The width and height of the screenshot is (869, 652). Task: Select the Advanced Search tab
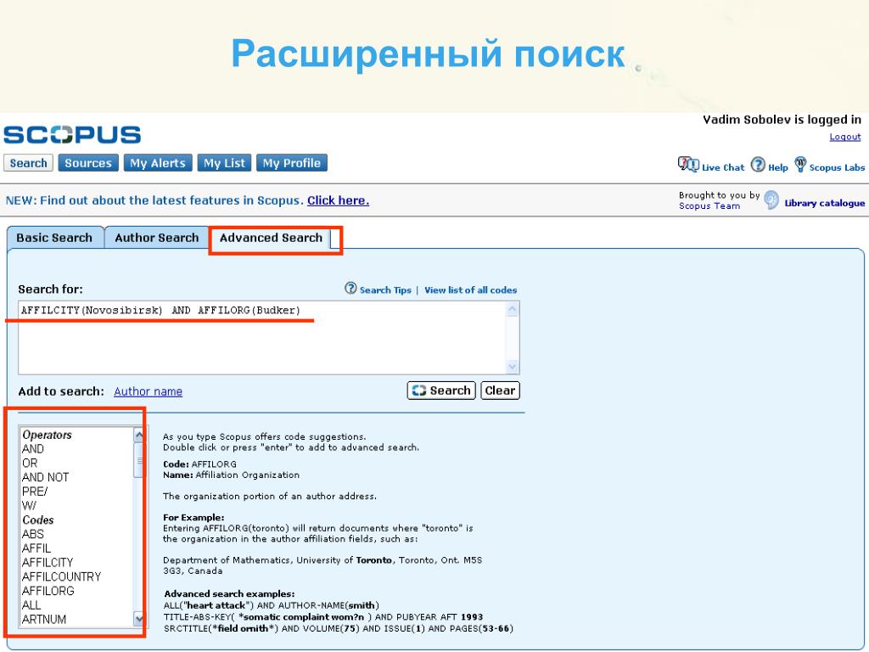click(x=271, y=238)
